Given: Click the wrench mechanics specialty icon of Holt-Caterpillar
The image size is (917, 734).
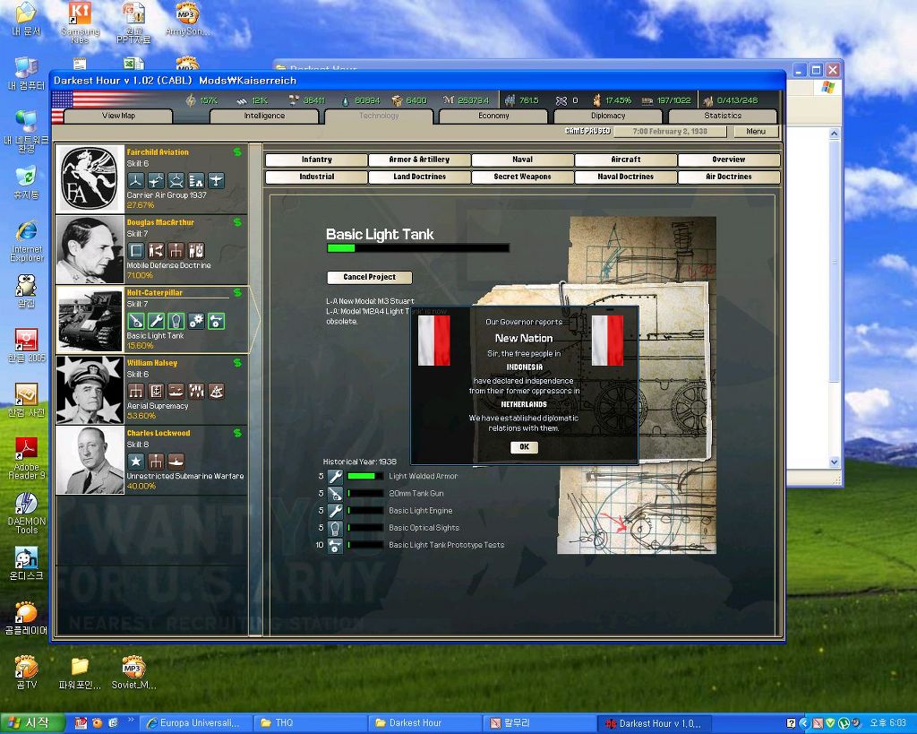Looking at the screenshot, I should pos(156,321).
